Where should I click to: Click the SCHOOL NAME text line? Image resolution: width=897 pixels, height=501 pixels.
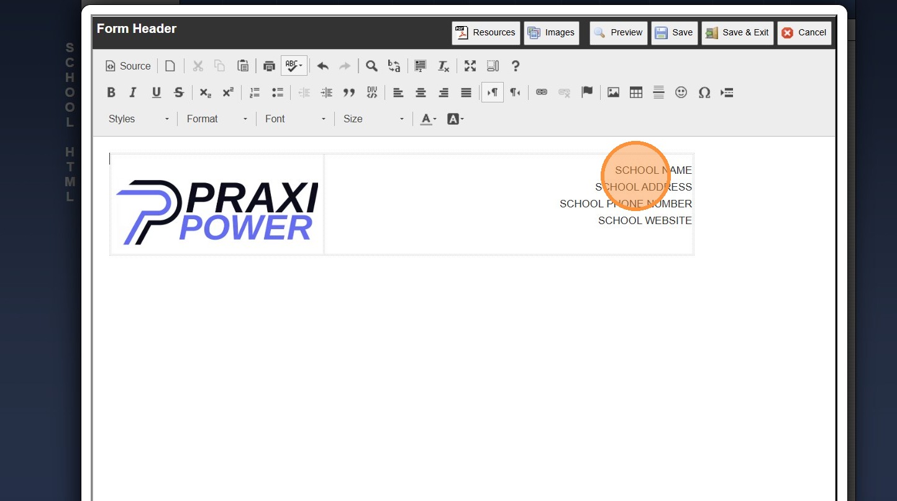tap(653, 170)
